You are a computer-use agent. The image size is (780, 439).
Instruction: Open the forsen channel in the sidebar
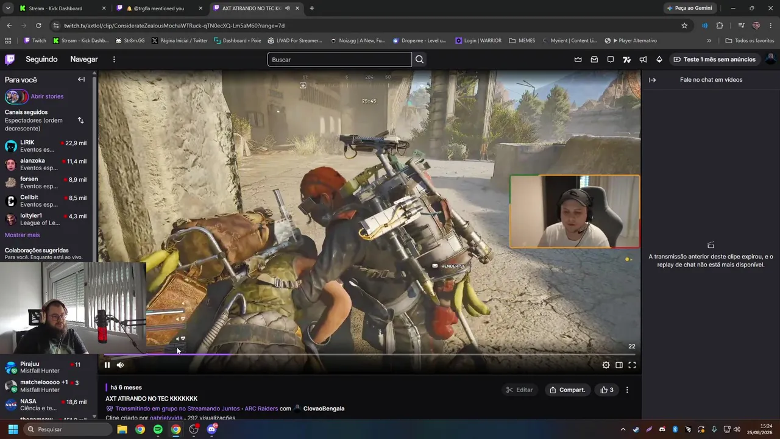[46, 182]
